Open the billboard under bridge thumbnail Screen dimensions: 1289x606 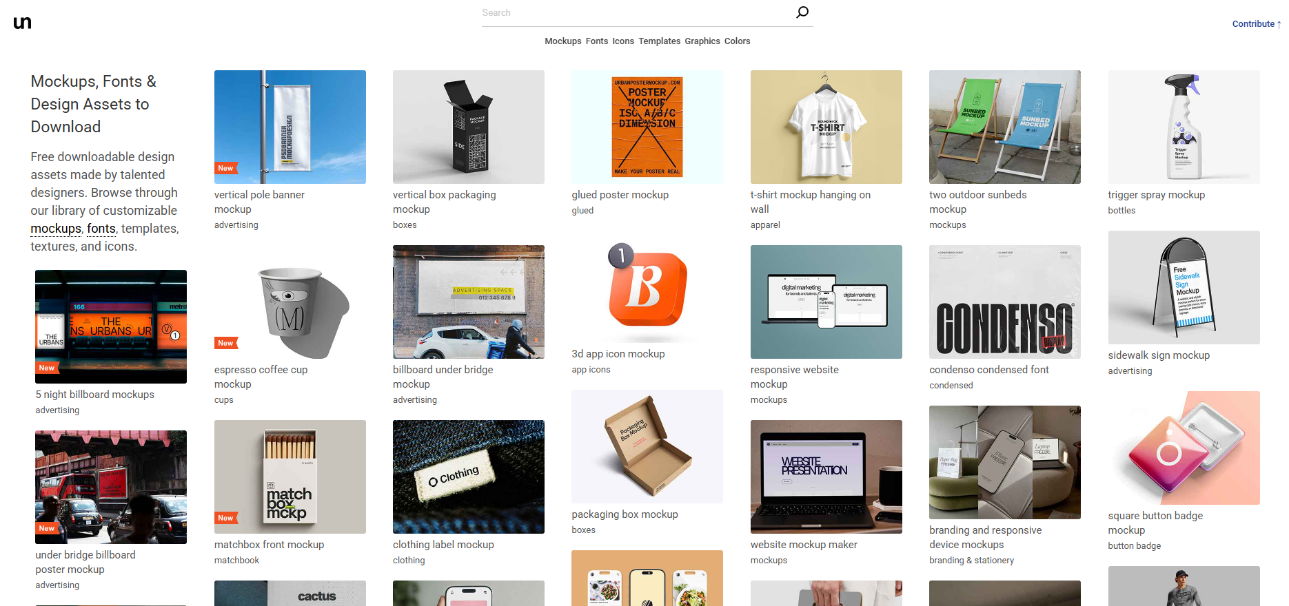tap(469, 302)
